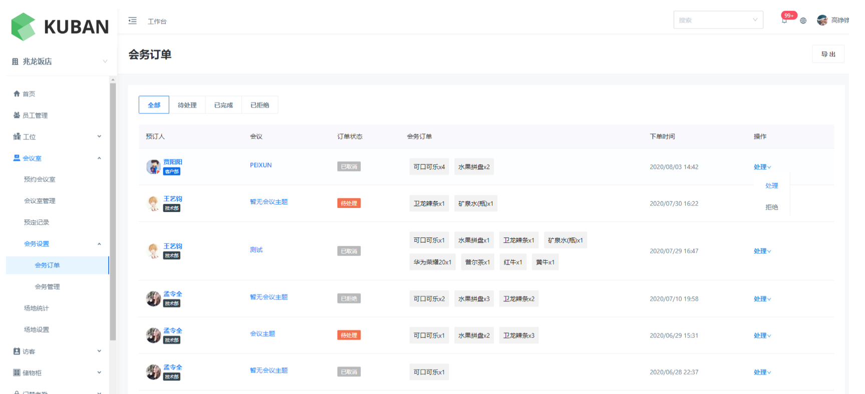865x394 pixels.
Task: Open 处理 dropdown in the 2020/07/10 row
Action: (x=762, y=299)
